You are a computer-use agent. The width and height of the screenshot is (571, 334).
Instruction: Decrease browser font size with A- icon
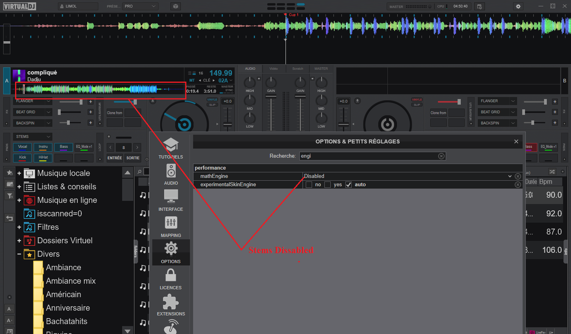[x=10, y=309]
